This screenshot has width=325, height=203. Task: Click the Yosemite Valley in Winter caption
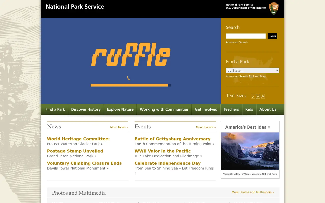(x=250, y=174)
